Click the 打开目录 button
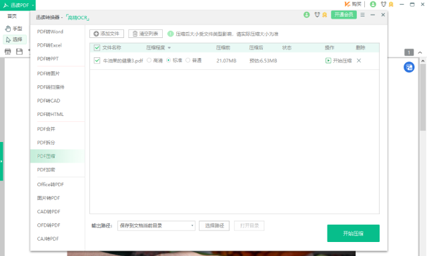427x256 pixels. 249,225
